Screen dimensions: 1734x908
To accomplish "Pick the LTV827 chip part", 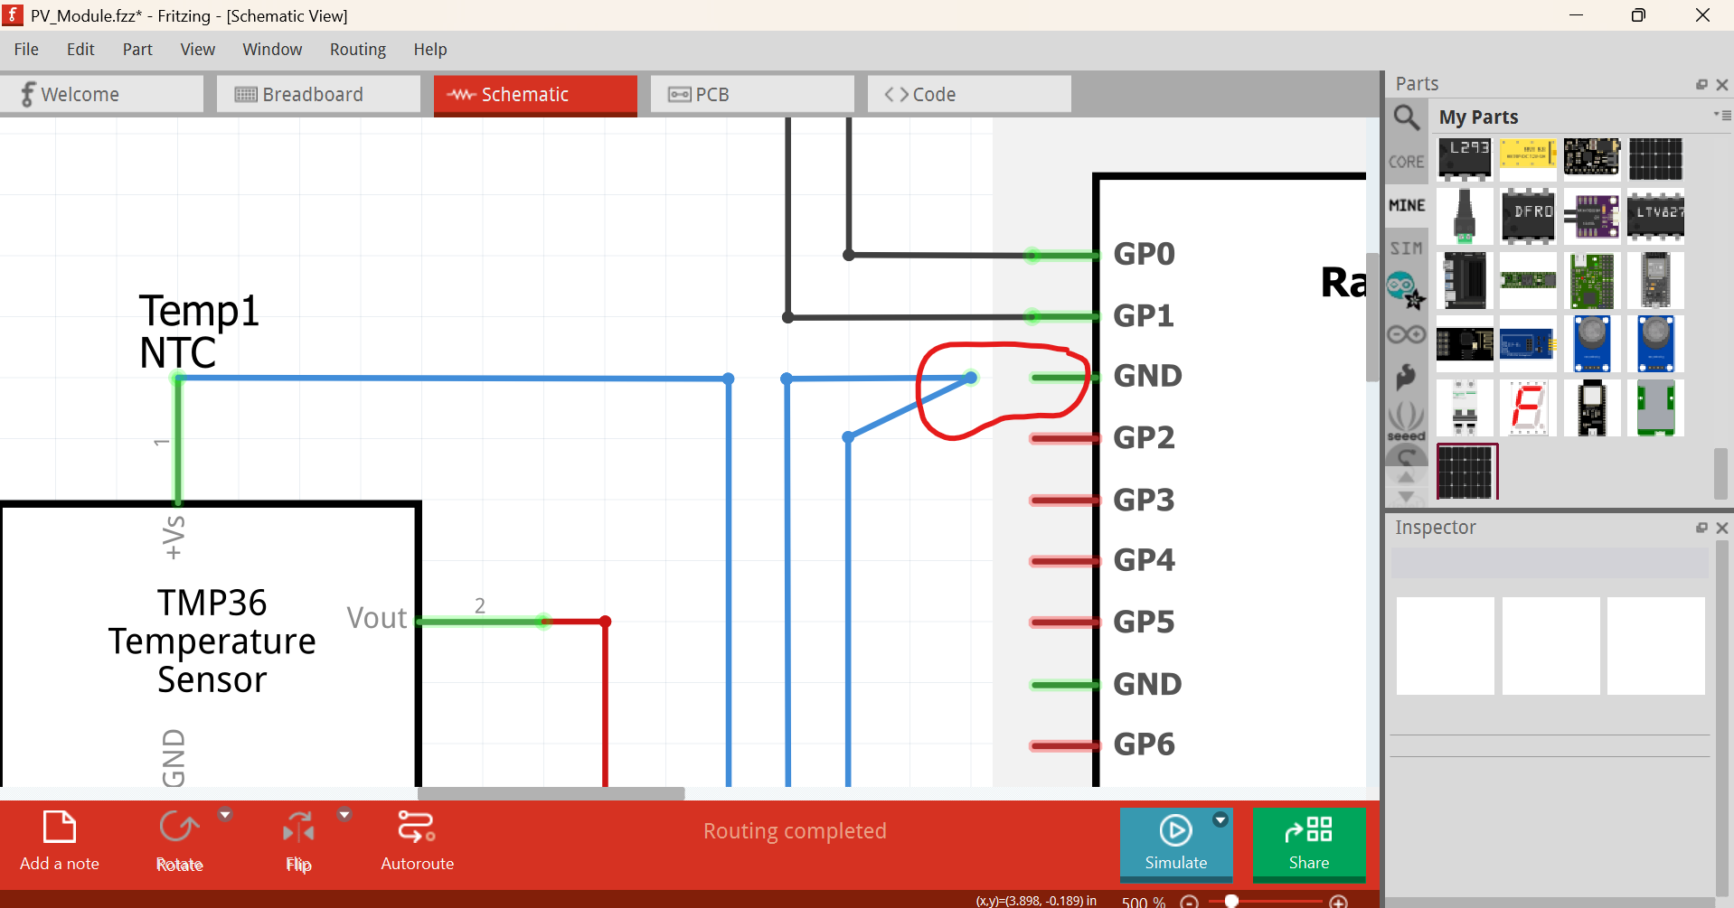I will pos(1655,215).
